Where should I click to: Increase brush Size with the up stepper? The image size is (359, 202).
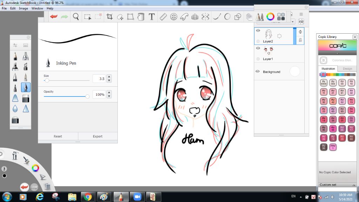[109, 77]
